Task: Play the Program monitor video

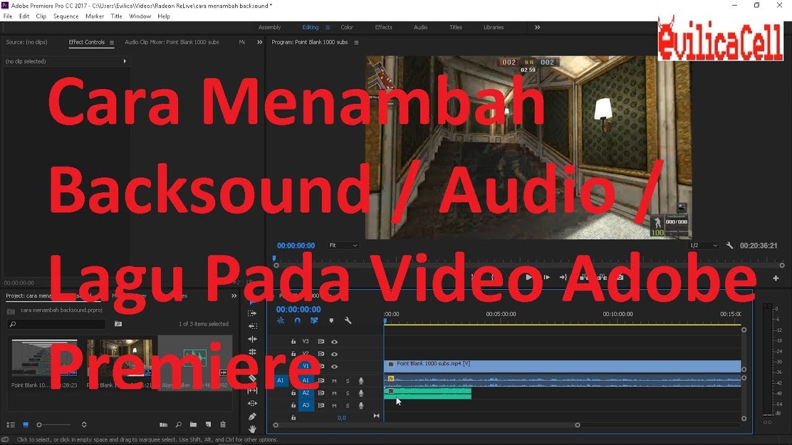Action: 528,278
